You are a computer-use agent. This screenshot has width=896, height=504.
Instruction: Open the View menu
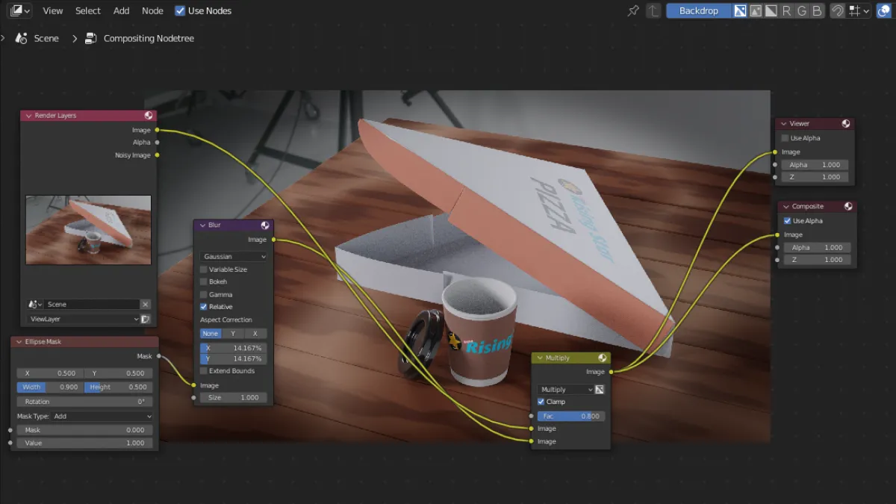(53, 10)
